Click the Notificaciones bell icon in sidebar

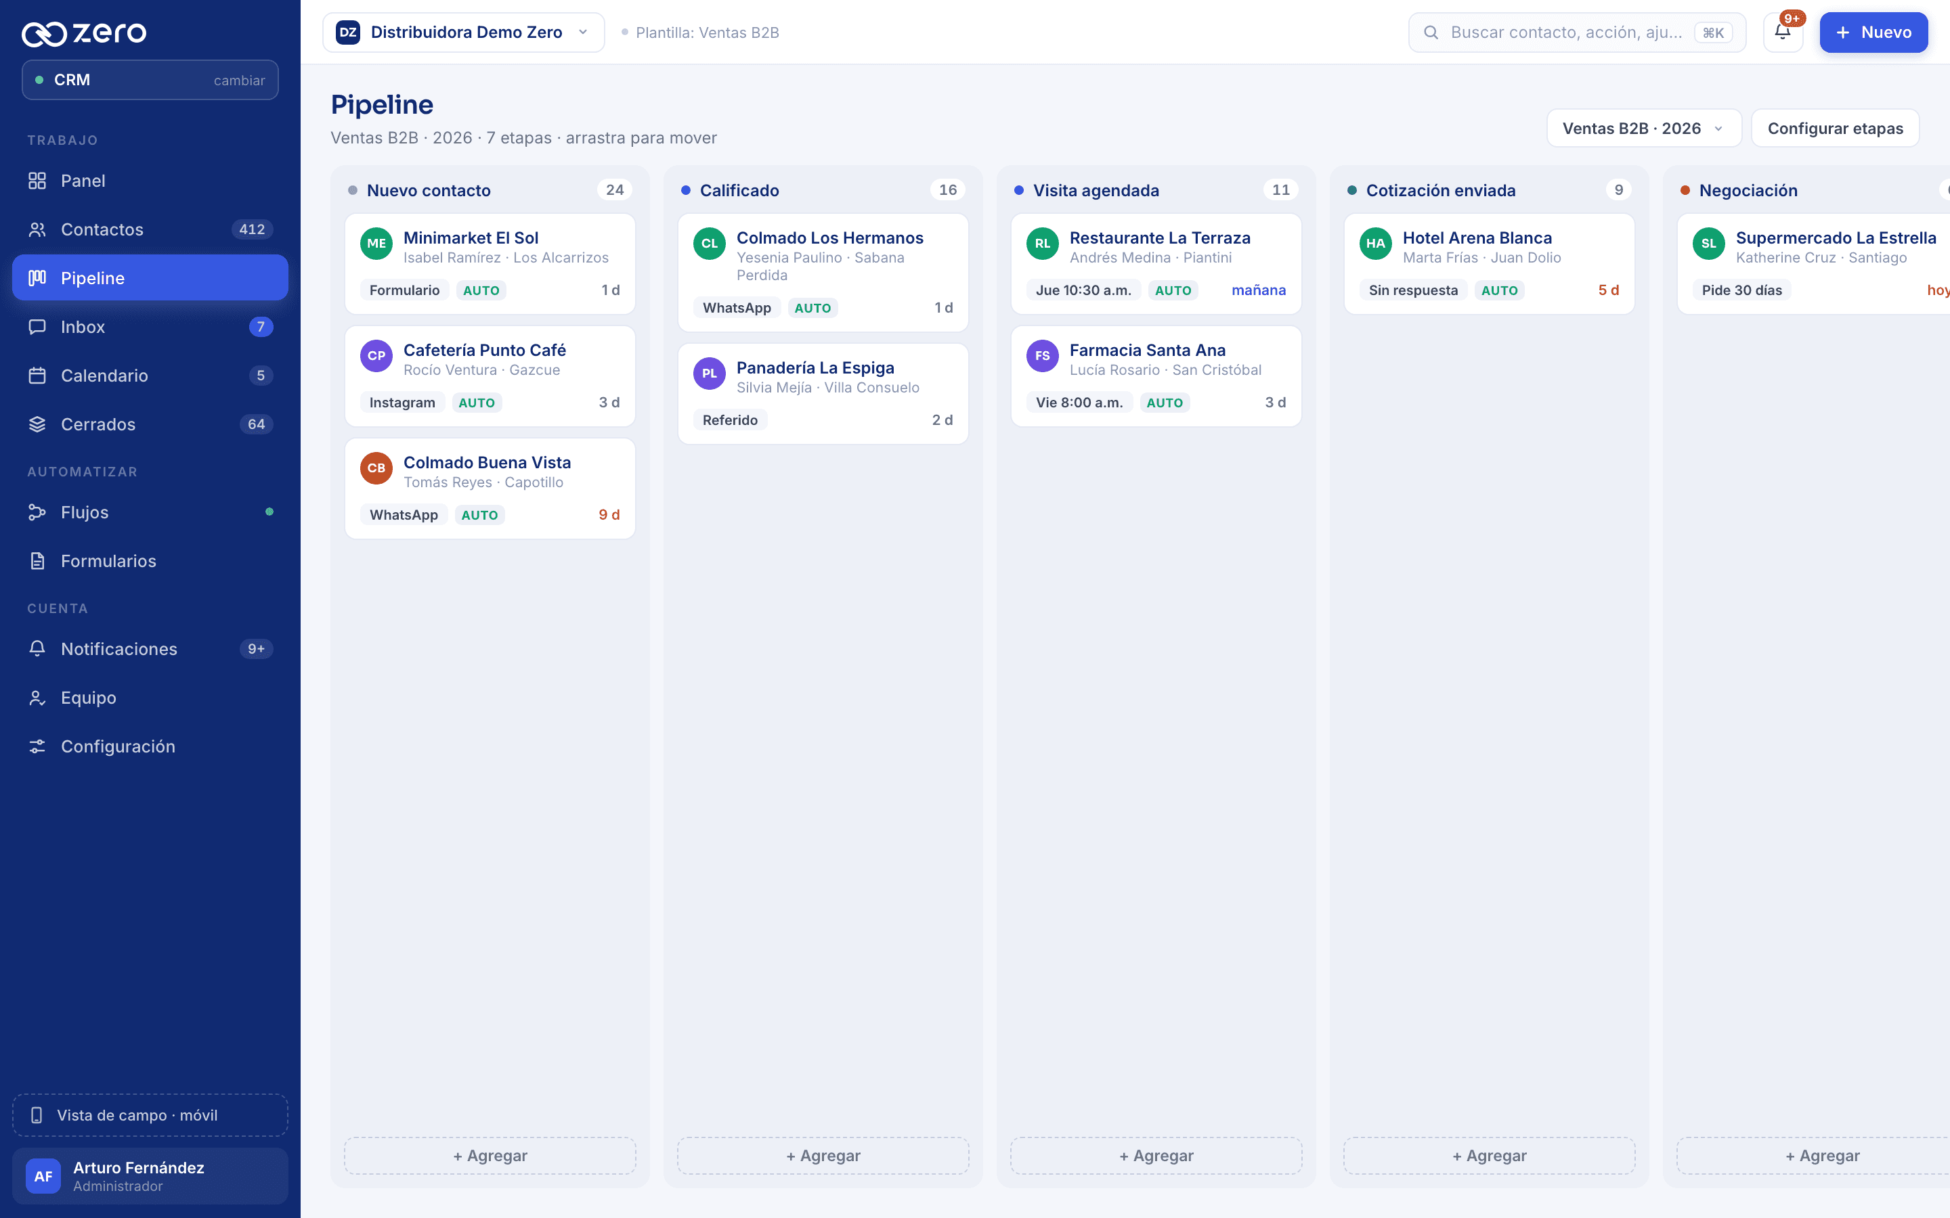click(37, 648)
